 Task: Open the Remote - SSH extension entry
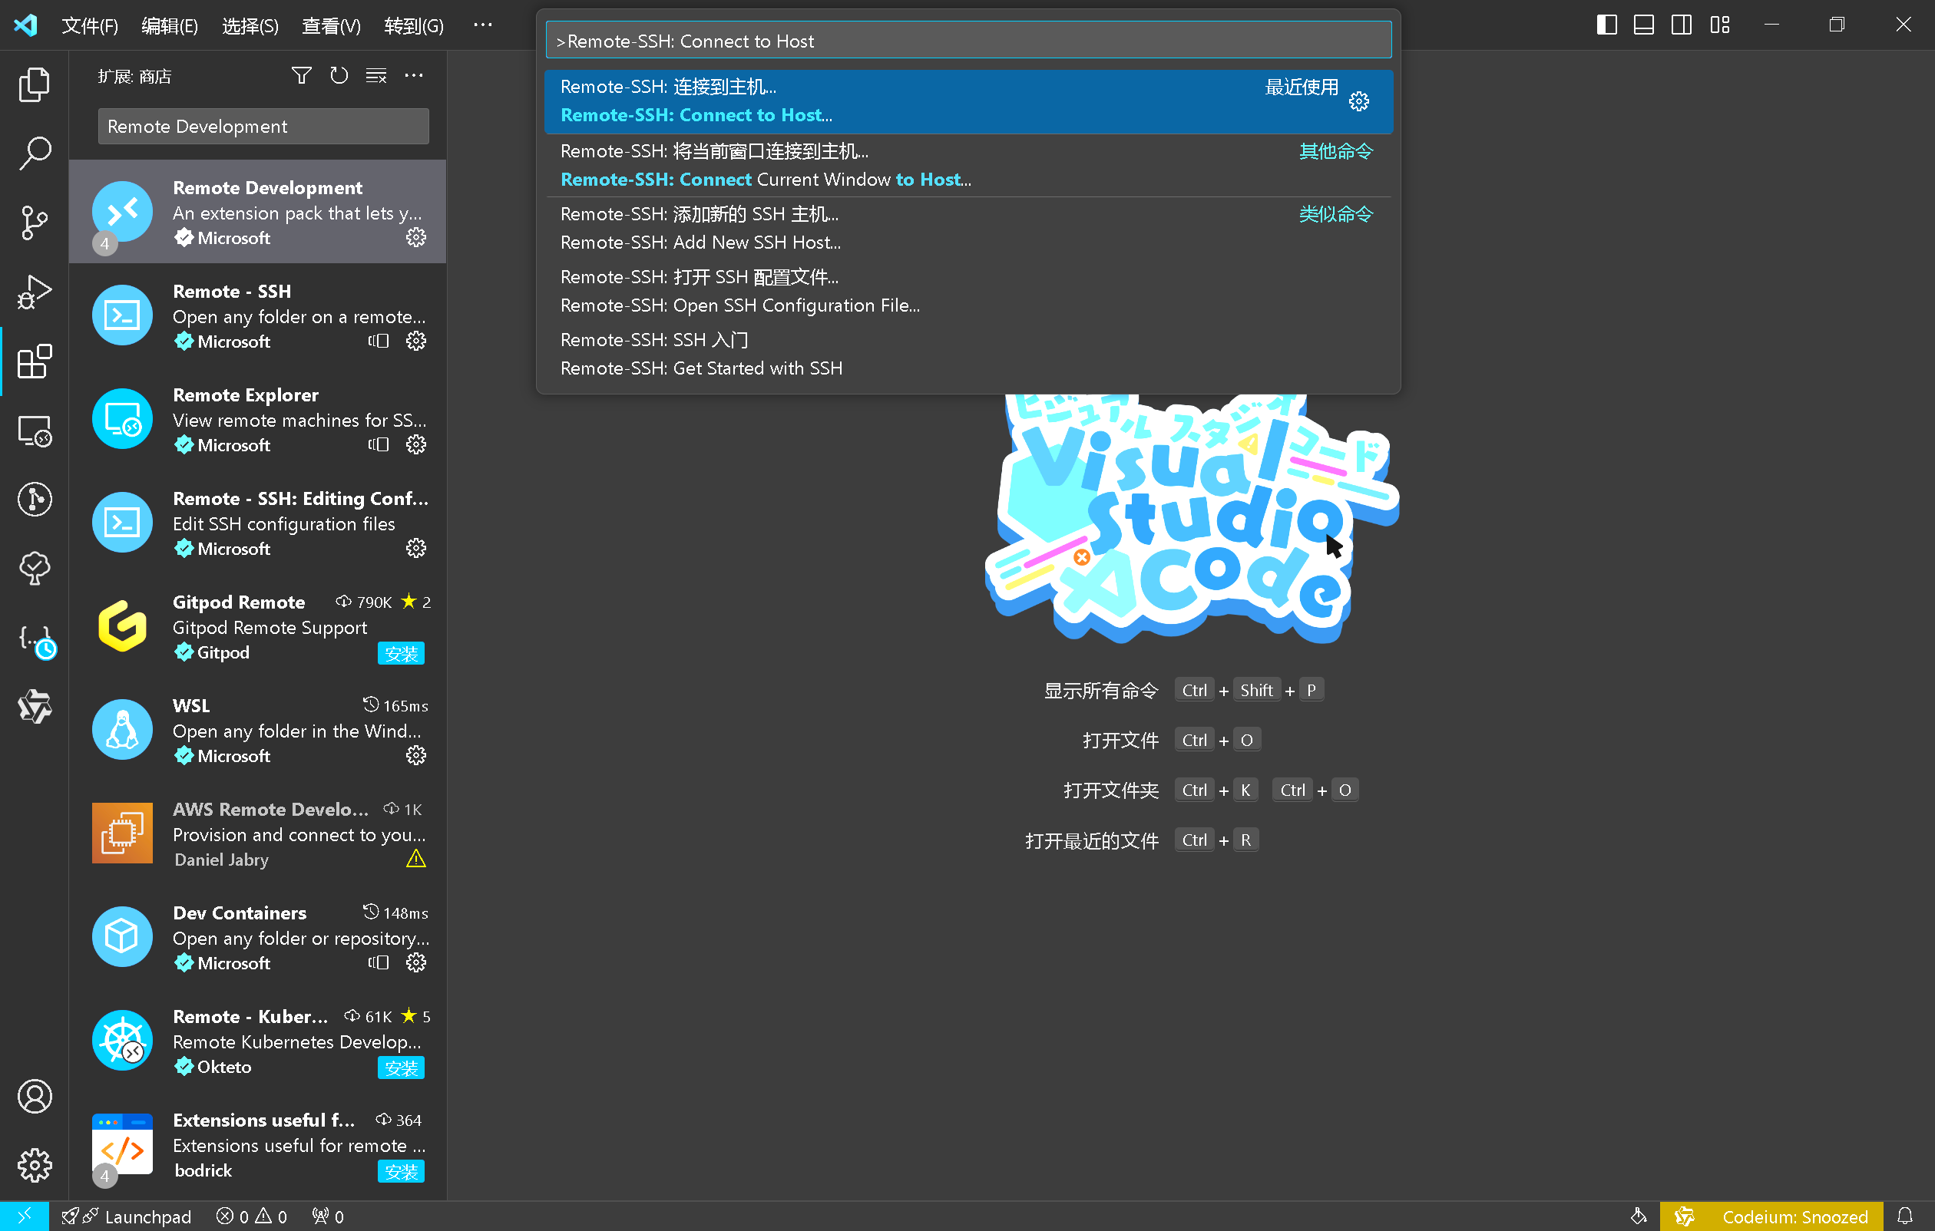(x=257, y=315)
